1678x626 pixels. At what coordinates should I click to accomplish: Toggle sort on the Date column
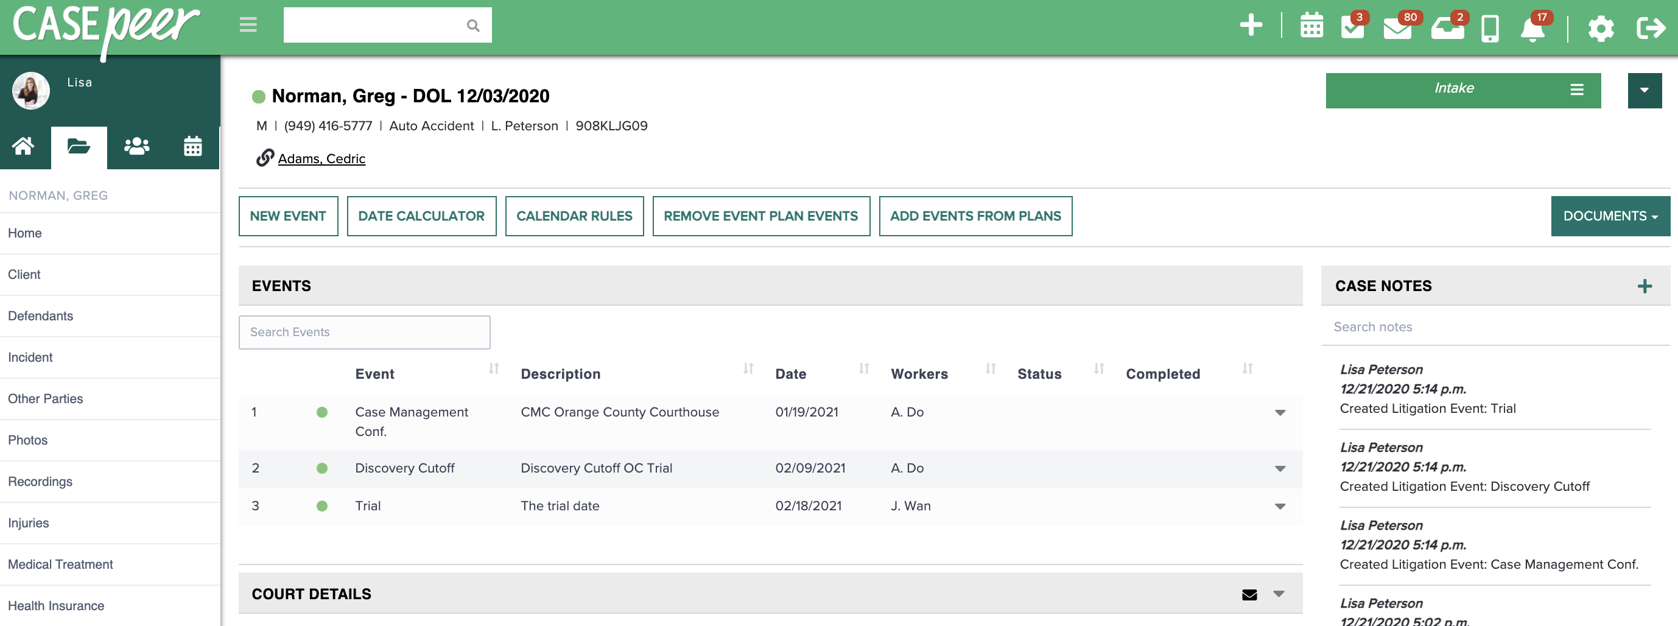[x=865, y=370]
